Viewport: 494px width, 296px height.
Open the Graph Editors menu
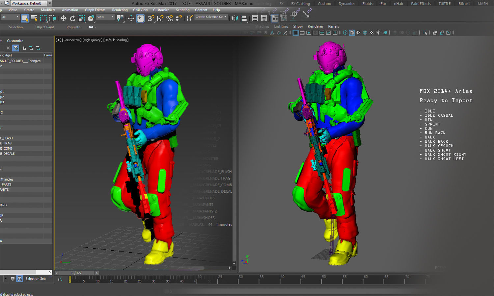tap(95, 10)
